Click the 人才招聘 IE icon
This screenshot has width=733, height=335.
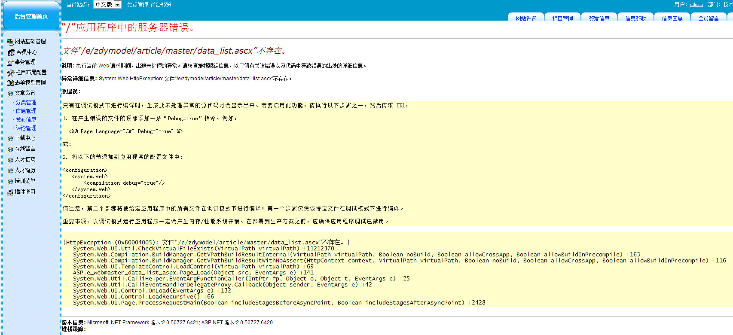pyautogui.click(x=10, y=160)
